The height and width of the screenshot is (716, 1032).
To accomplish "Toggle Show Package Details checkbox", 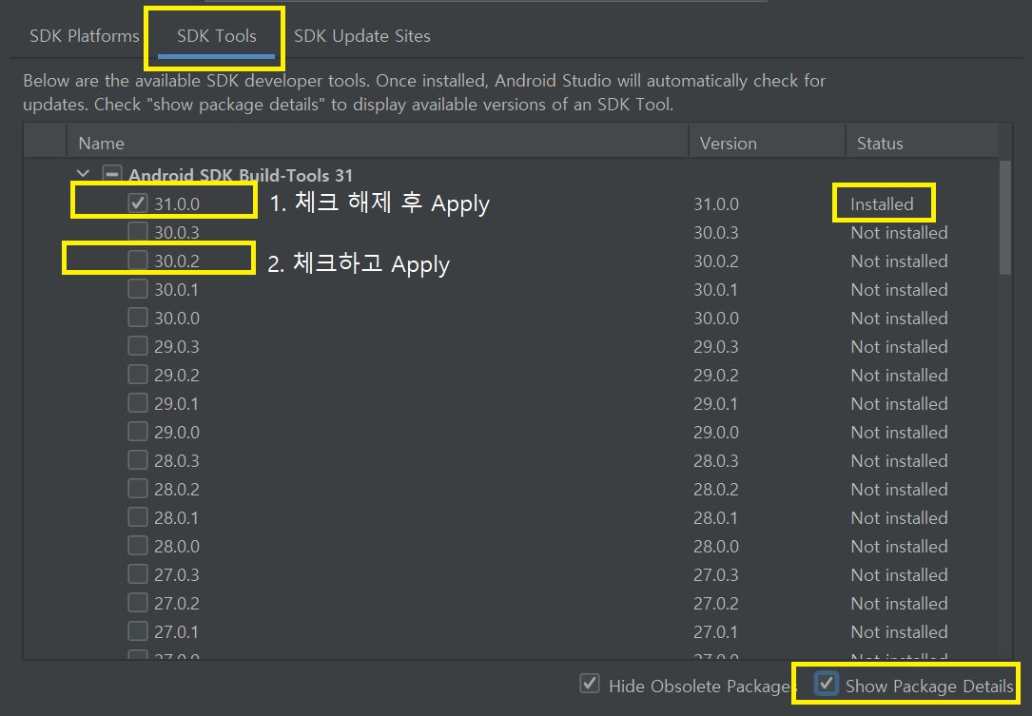I will (x=826, y=684).
